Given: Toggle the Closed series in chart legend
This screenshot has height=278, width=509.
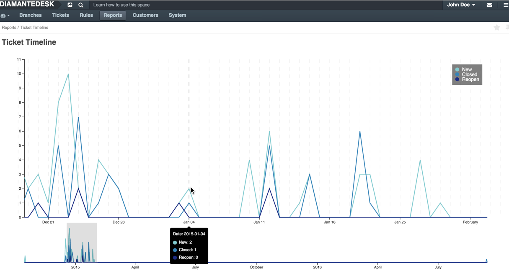Looking at the screenshot, I should tap(466, 74).
